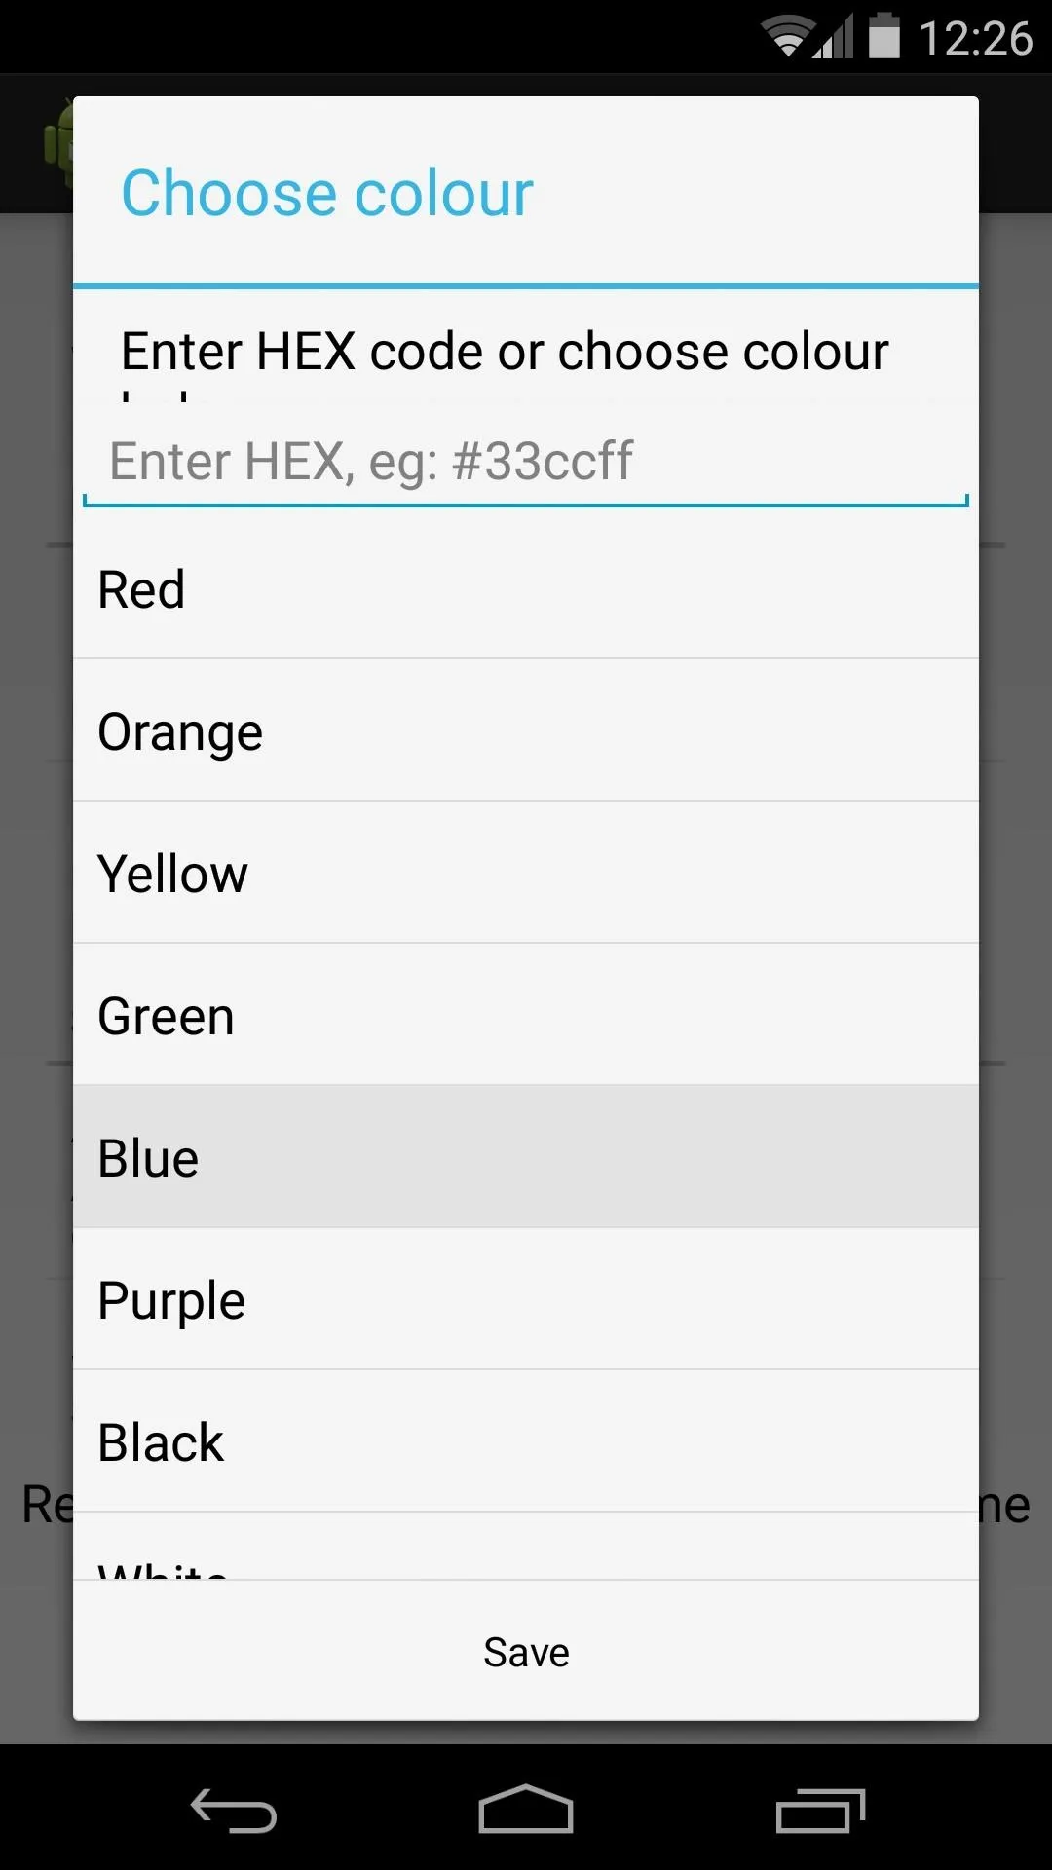1052x1870 pixels.
Task: Tap the battery status icon
Action: click(884, 35)
